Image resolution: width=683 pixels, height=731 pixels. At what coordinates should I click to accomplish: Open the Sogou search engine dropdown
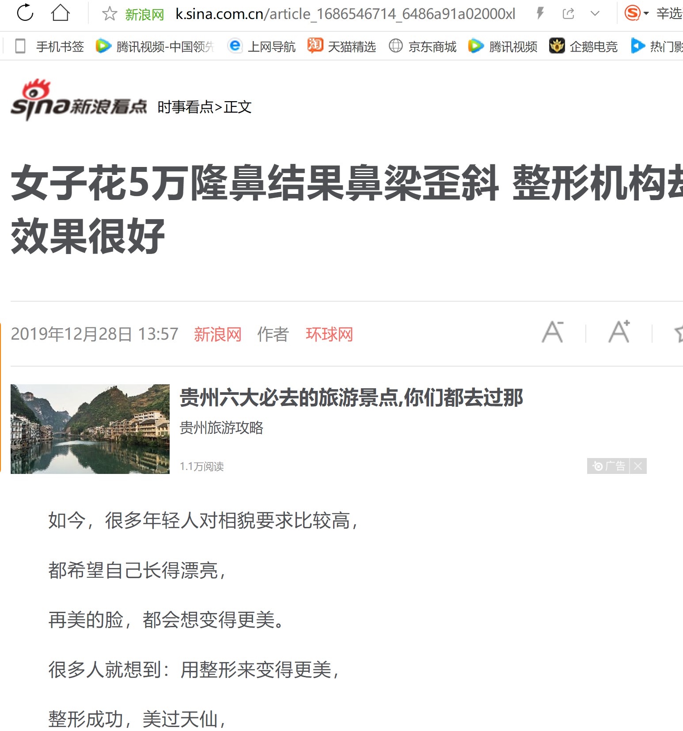pyautogui.click(x=637, y=13)
